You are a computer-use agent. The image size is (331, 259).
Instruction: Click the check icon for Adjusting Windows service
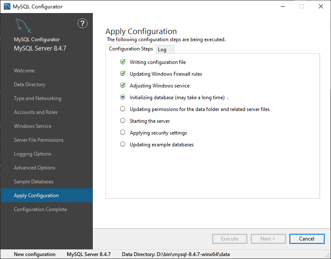point(123,85)
